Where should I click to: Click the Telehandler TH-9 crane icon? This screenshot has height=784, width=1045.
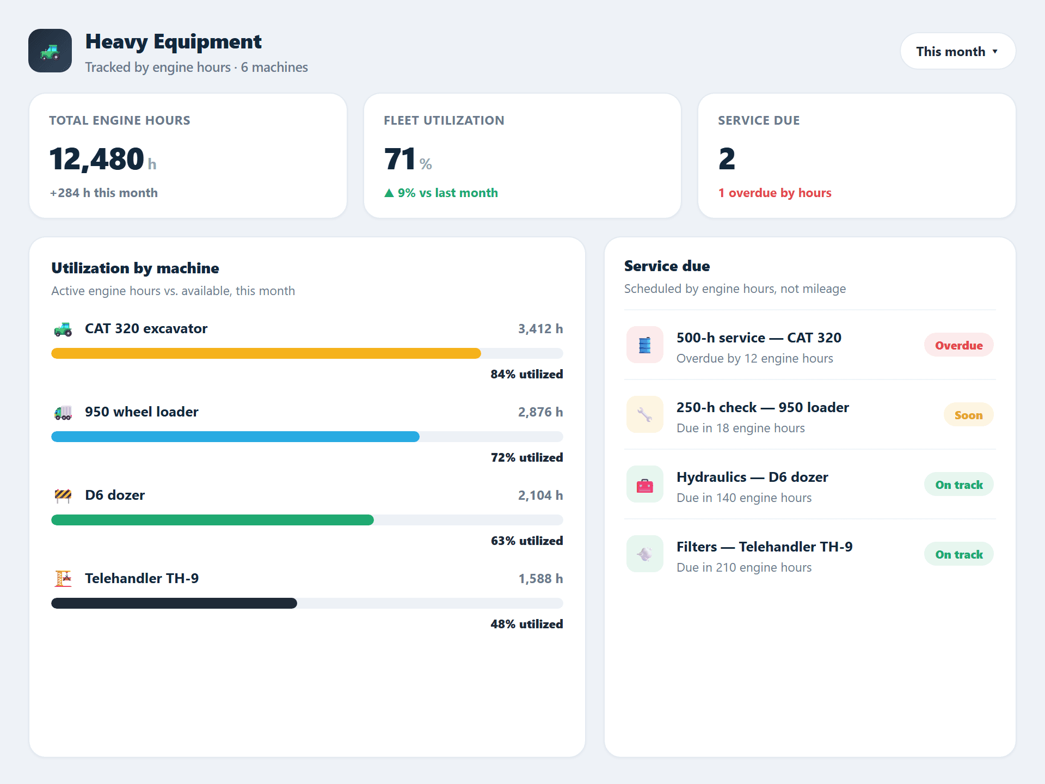click(x=63, y=579)
